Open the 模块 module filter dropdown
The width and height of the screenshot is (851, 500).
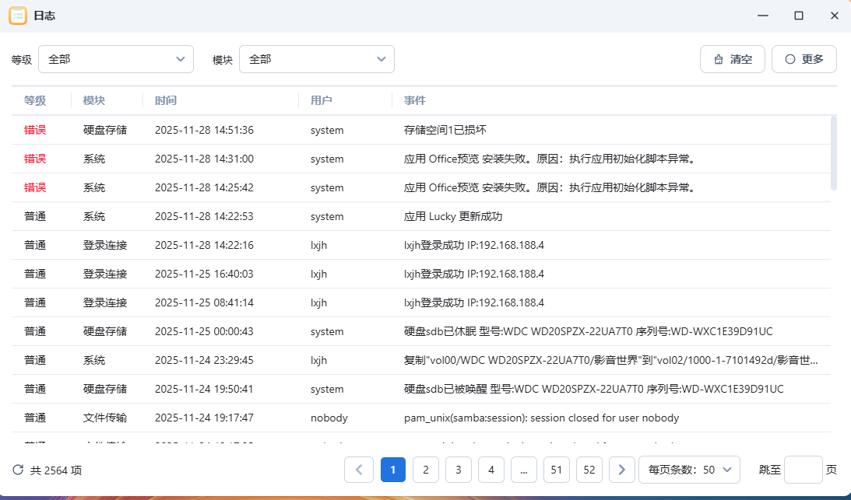click(x=317, y=59)
